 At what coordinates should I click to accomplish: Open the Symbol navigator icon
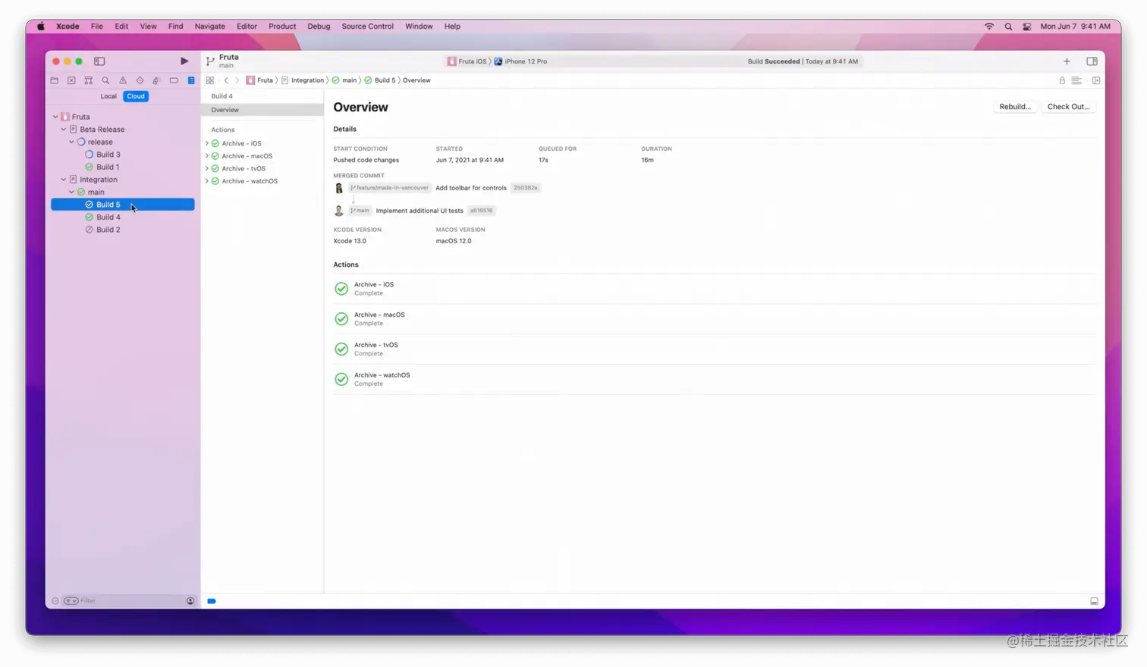click(89, 80)
